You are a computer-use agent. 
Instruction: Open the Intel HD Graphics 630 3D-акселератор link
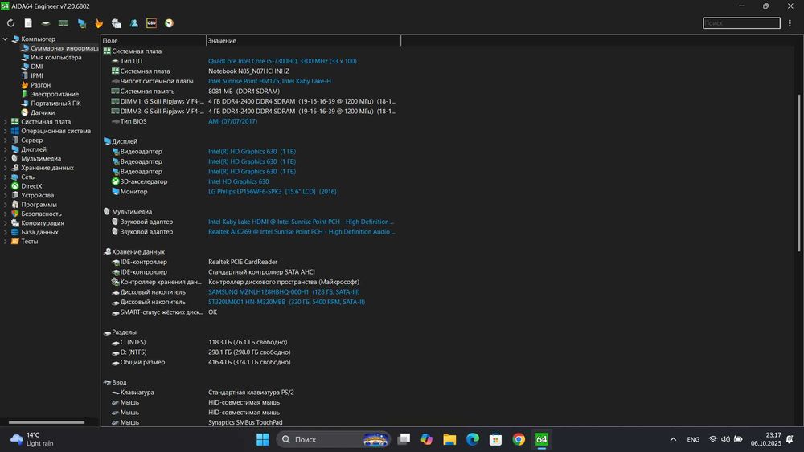tap(239, 181)
